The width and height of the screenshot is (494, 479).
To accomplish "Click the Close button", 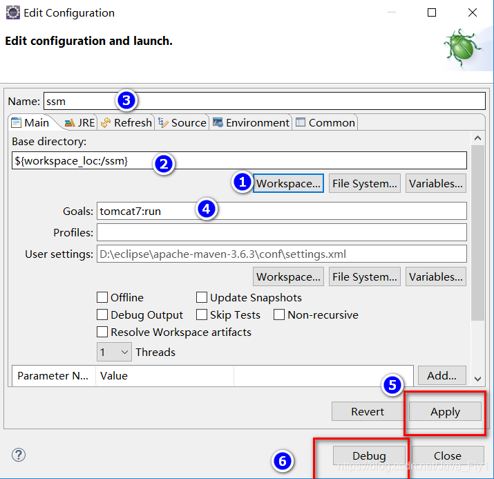I will (x=448, y=455).
